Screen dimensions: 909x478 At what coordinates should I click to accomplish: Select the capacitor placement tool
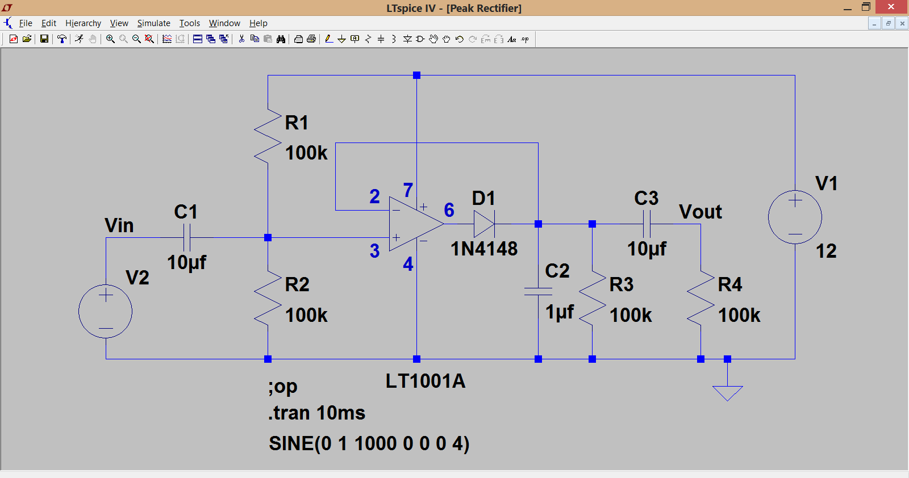[x=381, y=39]
